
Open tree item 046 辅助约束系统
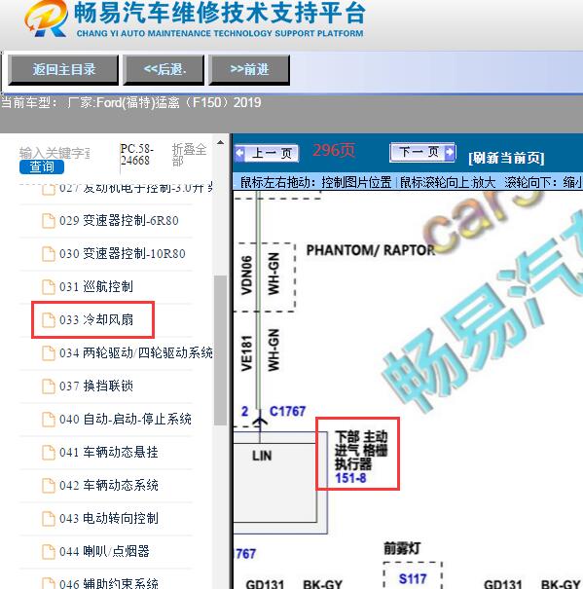(109, 583)
